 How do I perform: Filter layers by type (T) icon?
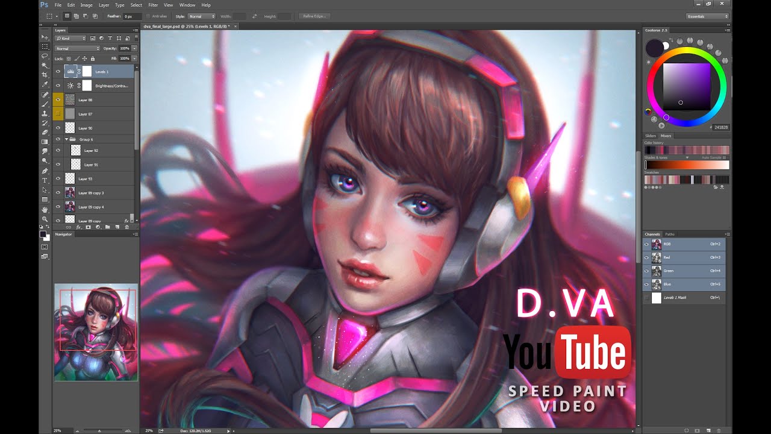(111, 39)
